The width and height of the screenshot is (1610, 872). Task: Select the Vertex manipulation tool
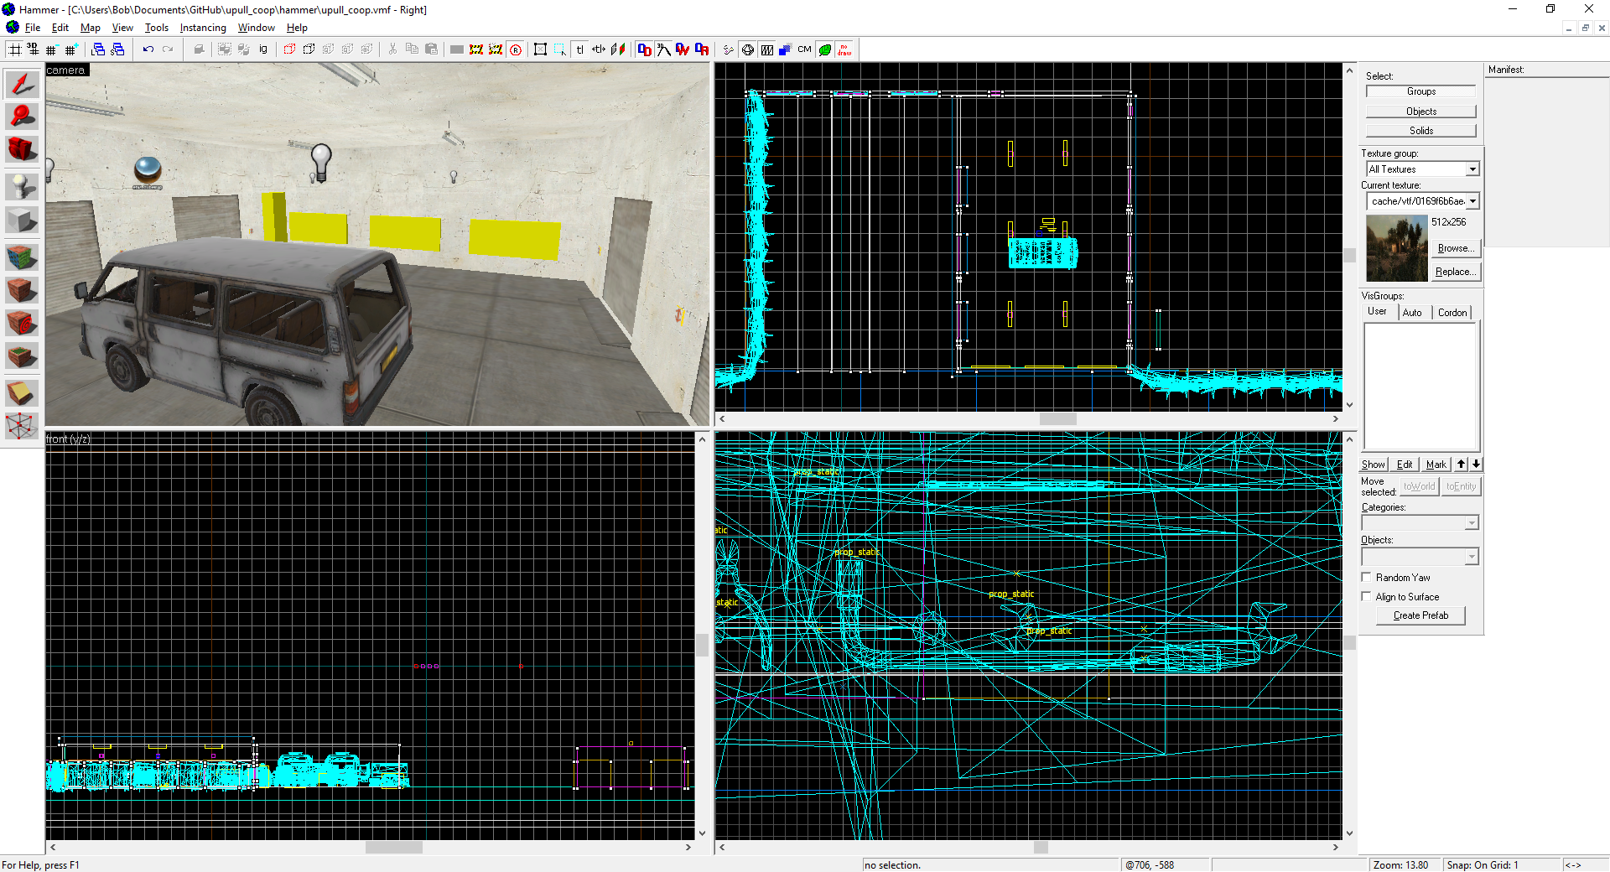tap(22, 426)
